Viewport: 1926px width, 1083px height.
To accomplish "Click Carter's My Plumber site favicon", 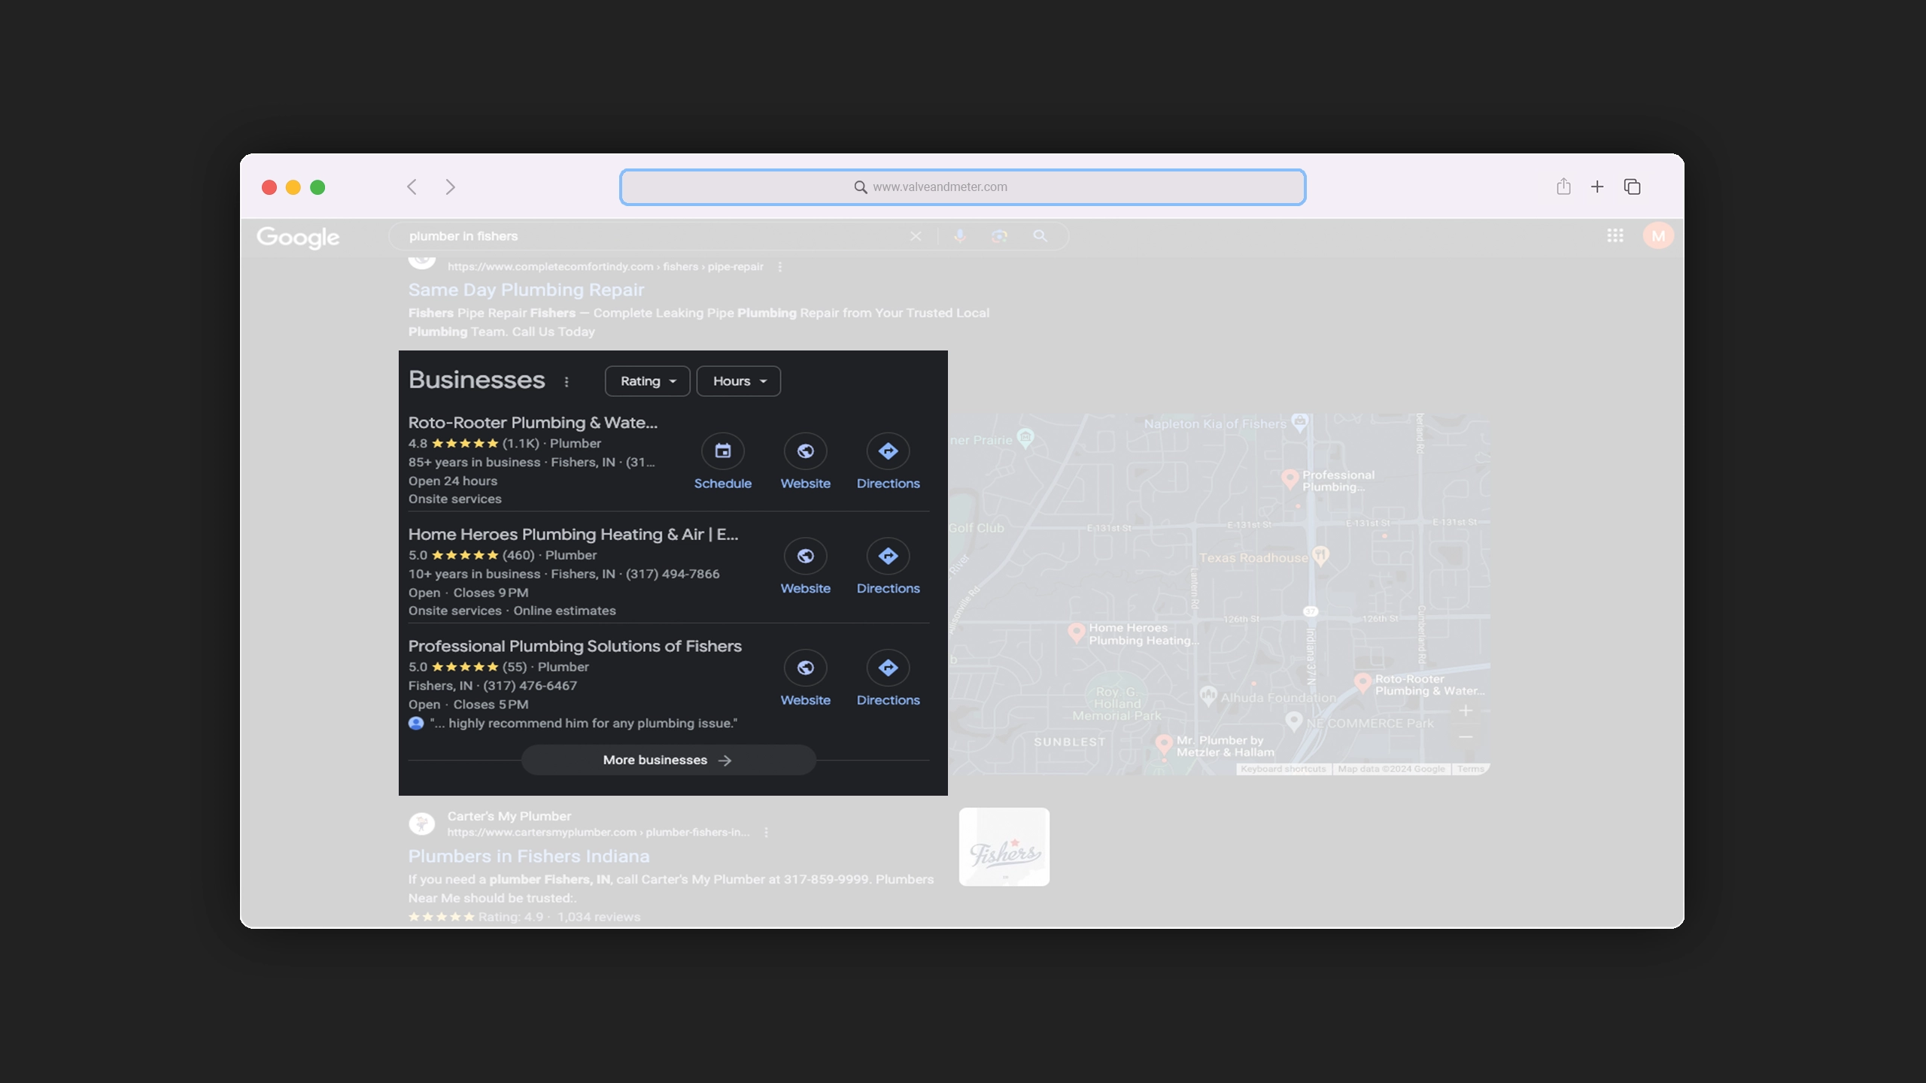I will (x=422, y=824).
